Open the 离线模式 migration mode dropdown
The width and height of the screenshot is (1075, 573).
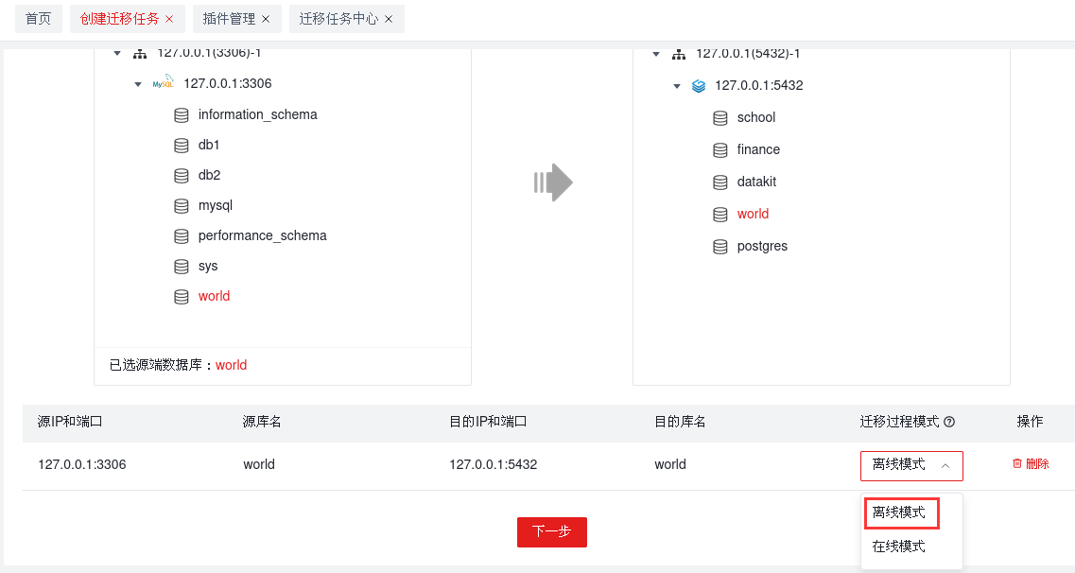click(x=910, y=465)
